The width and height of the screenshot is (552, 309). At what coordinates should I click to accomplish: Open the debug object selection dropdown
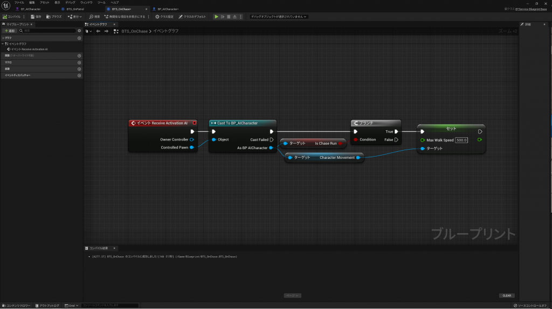coord(279,17)
